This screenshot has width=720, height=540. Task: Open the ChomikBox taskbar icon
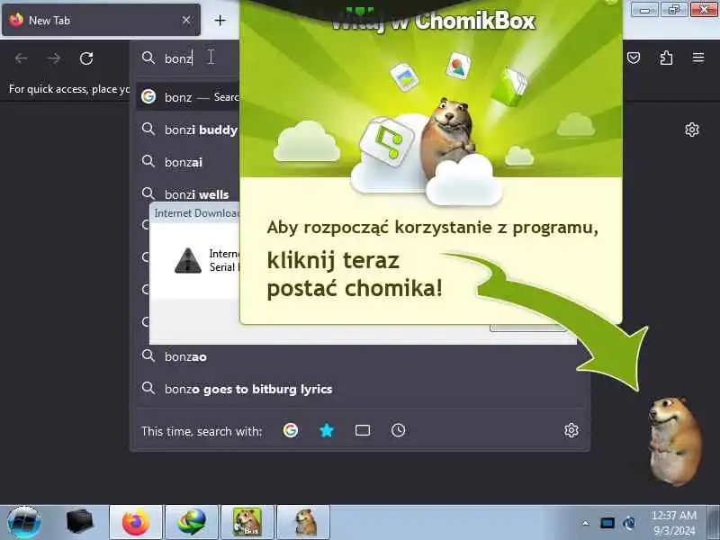point(247,523)
